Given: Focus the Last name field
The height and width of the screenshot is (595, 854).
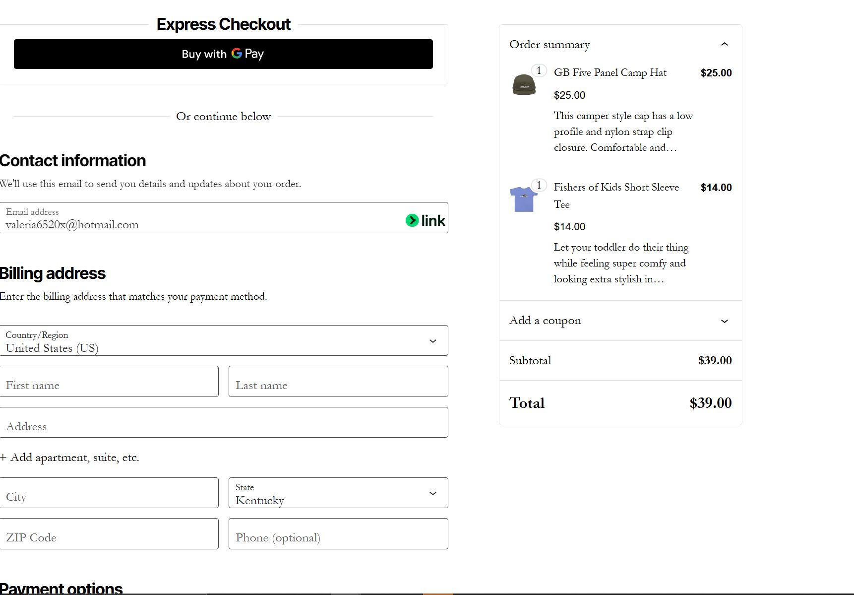Looking at the screenshot, I should [x=338, y=382].
